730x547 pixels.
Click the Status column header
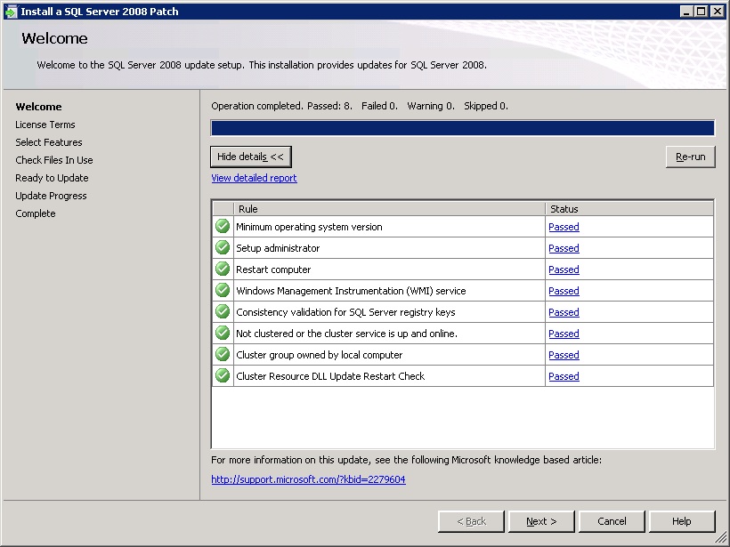pyautogui.click(x=629, y=209)
